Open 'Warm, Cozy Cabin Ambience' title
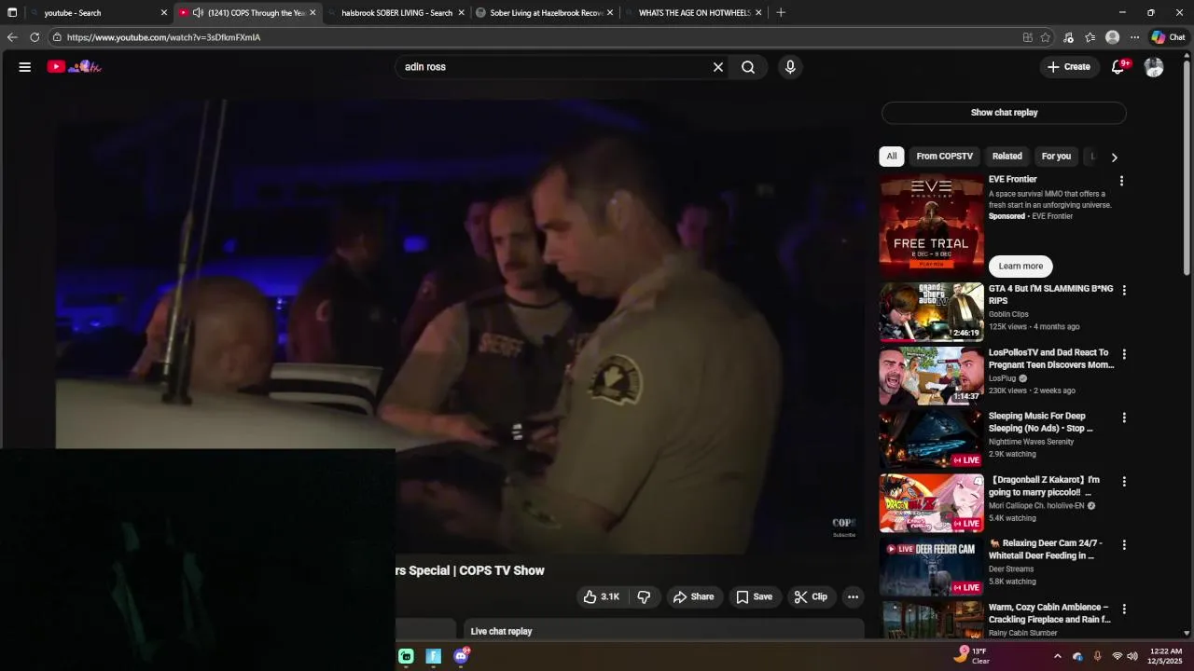The width and height of the screenshot is (1194, 671). (x=1049, y=613)
